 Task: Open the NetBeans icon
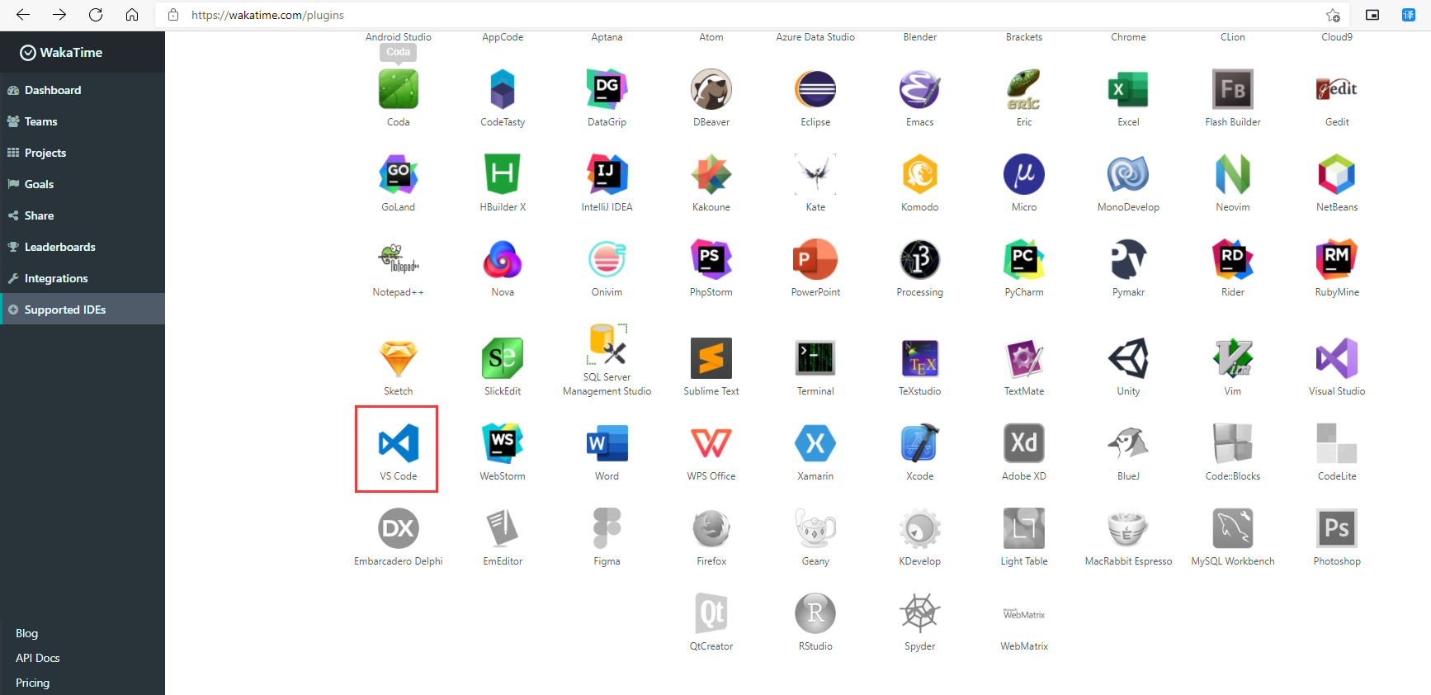click(1337, 174)
